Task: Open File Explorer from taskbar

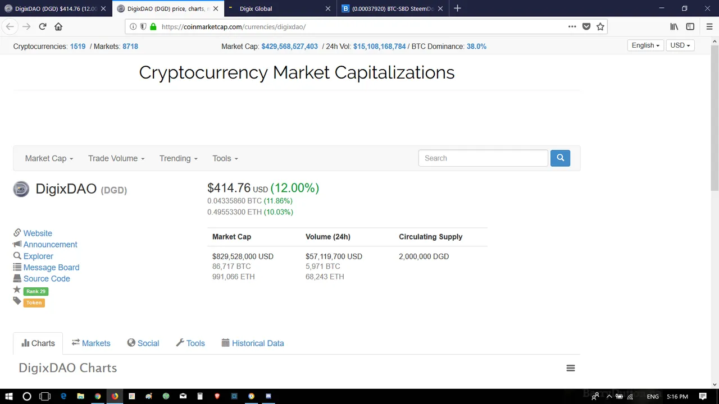Action: point(80,396)
